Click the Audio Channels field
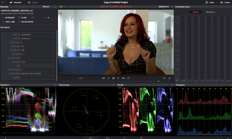Screen dimensions: 232x139 (x=37, y=69)
